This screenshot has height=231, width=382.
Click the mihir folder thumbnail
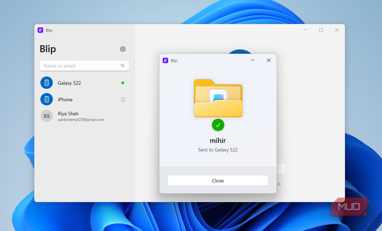tap(218, 98)
